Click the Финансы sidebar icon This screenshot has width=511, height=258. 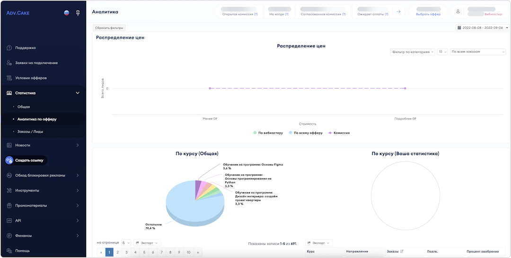[x=9, y=236]
